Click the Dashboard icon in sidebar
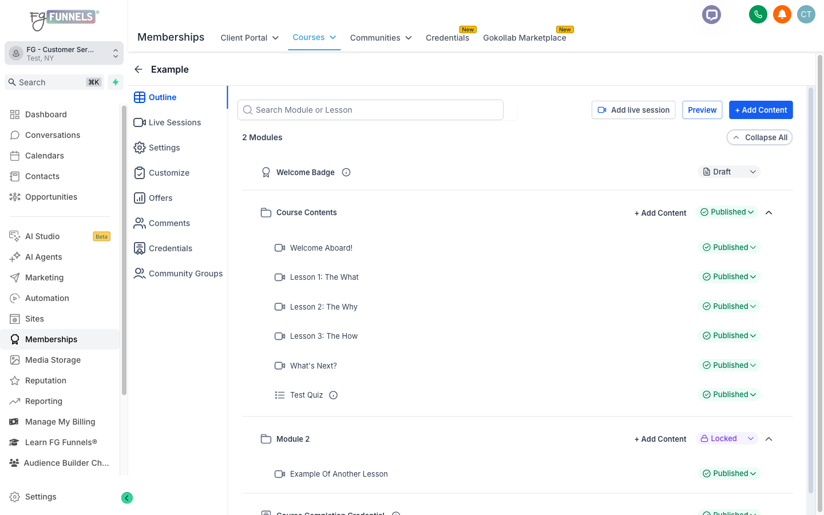The image size is (824, 515). (15, 114)
